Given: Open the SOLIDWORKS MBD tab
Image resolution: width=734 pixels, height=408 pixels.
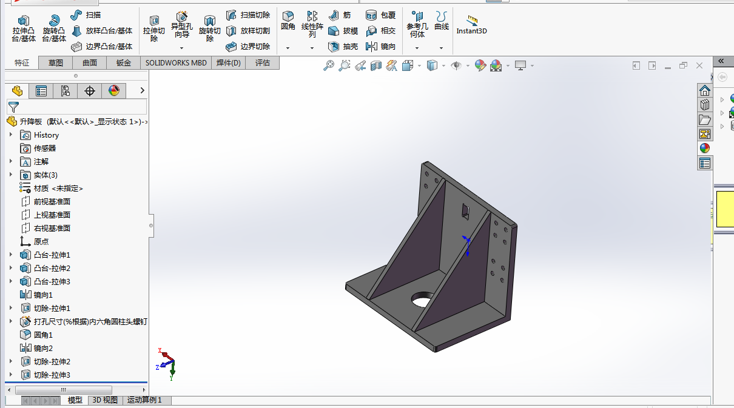Looking at the screenshot, I should click(x=176, y=62).
